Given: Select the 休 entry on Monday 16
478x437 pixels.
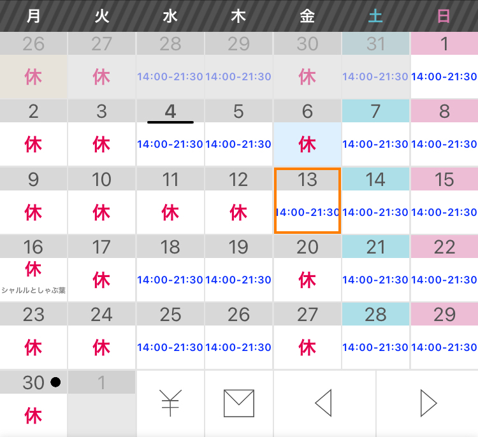Looking at the screenshot, I should (33, 269).
